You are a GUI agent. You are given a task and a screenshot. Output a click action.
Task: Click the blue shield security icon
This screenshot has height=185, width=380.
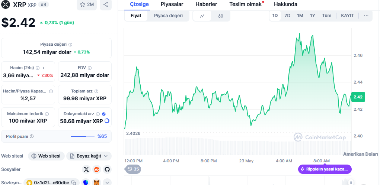[86, 182]
